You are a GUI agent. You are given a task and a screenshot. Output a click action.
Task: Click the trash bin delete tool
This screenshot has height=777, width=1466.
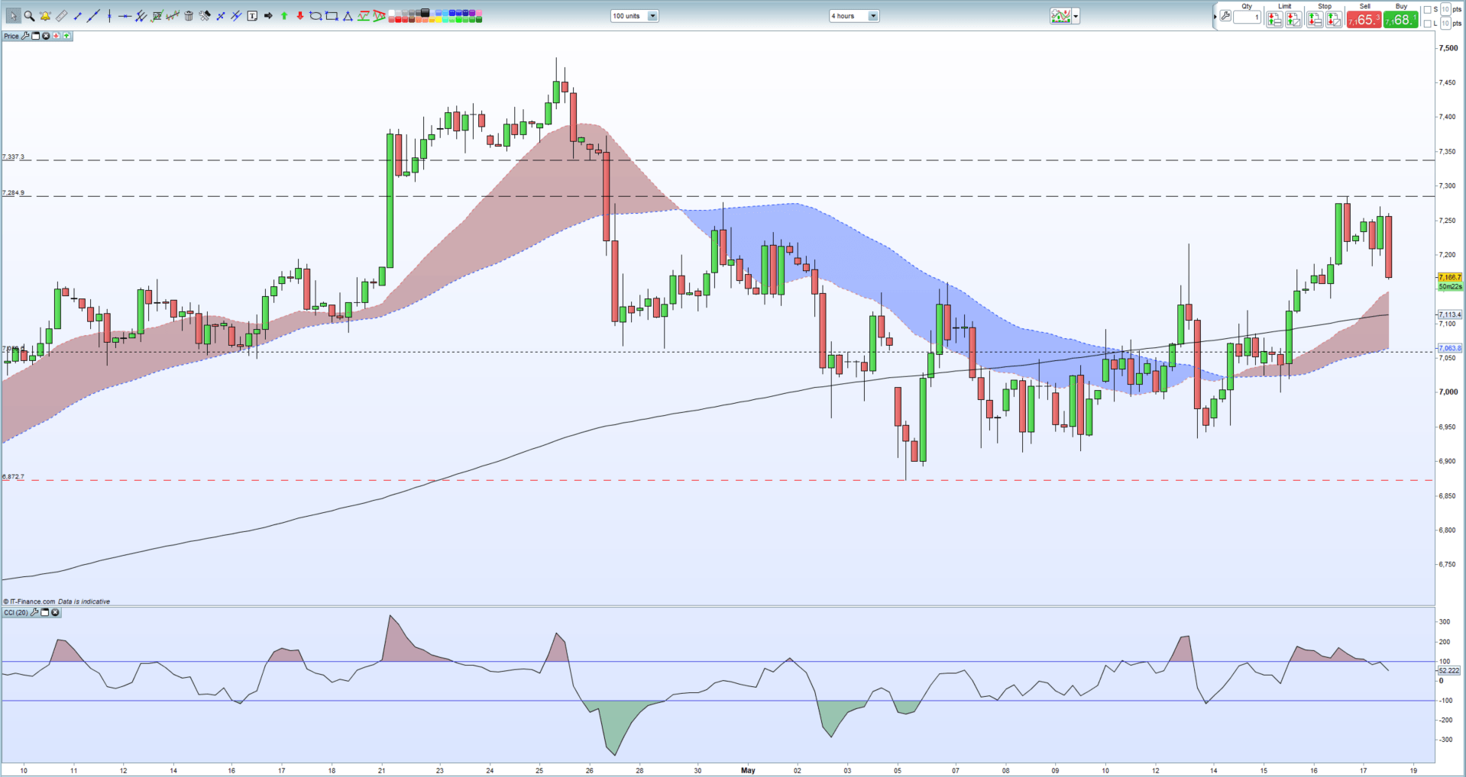(189, 16)
